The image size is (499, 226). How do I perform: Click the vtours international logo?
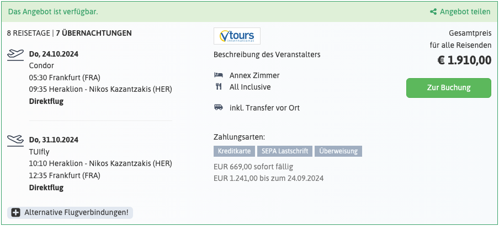(x=237, y=36)
